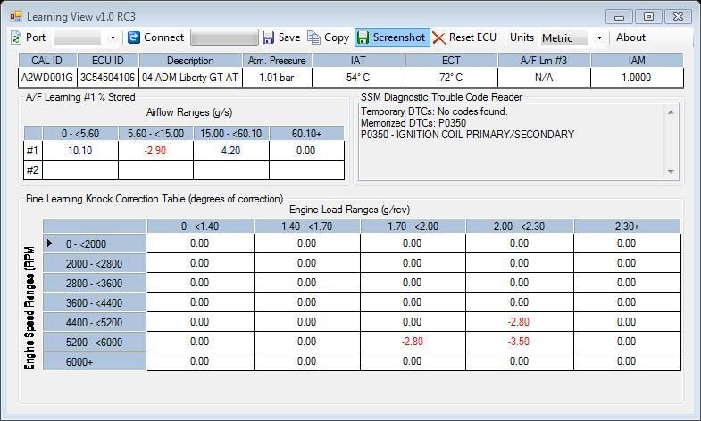Select the -3.50 knock correction cell

click(x=519, y=342)
